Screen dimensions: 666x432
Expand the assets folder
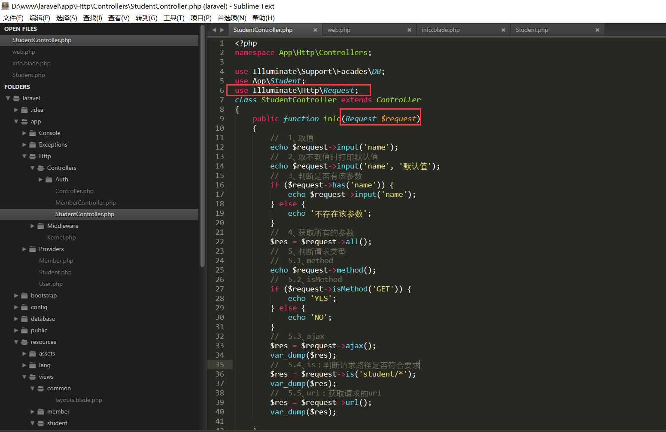24,353
